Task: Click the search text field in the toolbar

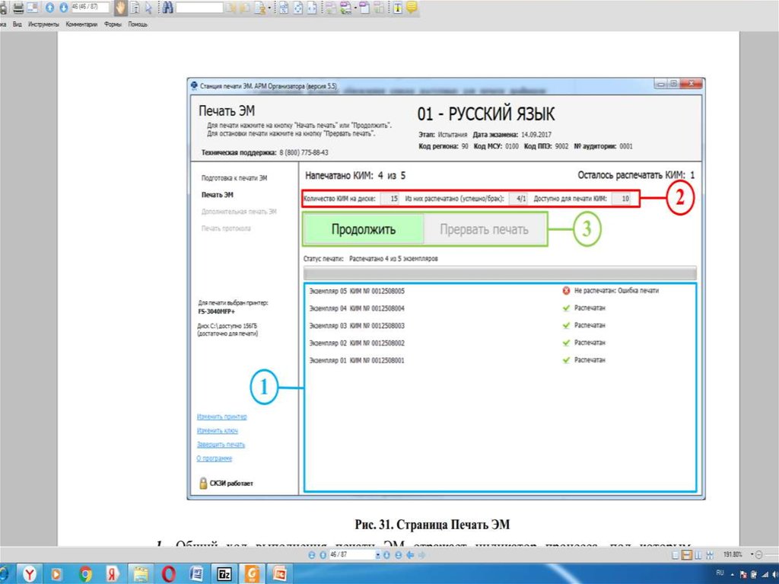Action: 199,8
